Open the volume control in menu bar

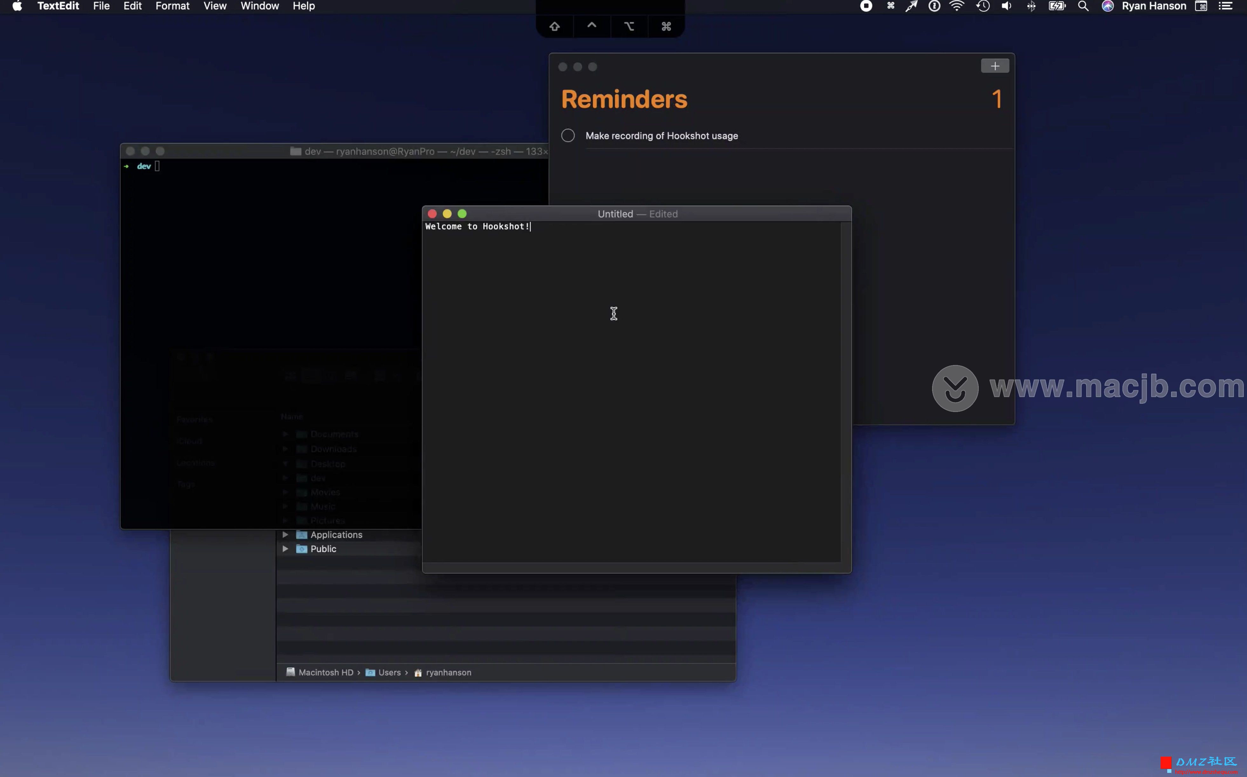pos(1006,6)
